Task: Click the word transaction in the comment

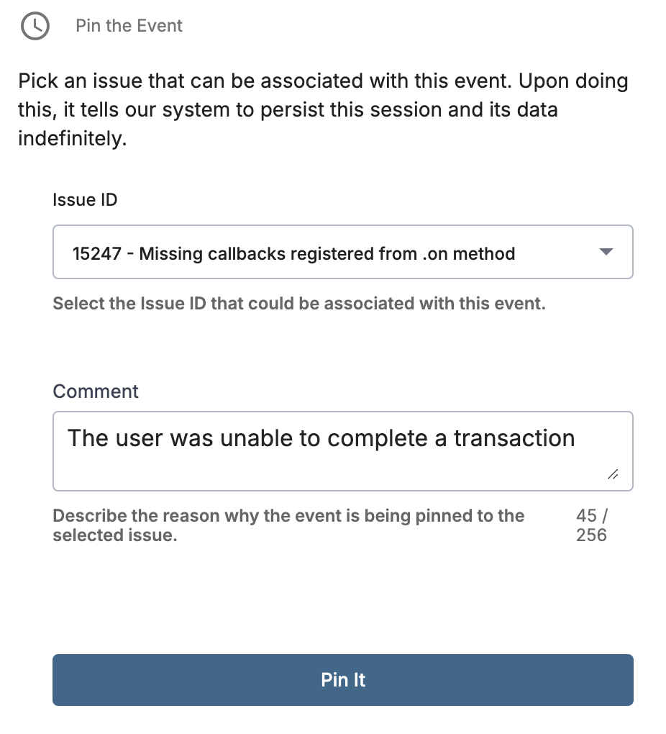Action: coord(514,439)
